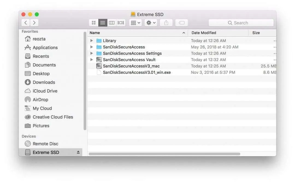Open the item arrangement dropdown
Screen dimensions: 295x183
tap(135, 23)
